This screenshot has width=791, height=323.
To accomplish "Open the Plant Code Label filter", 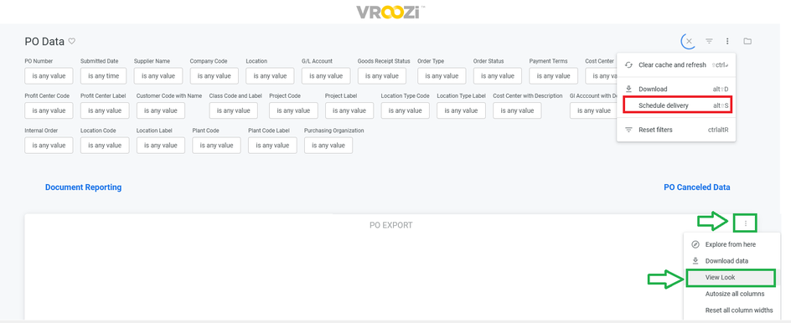I will pyautogui.click(x=273, y=145).
